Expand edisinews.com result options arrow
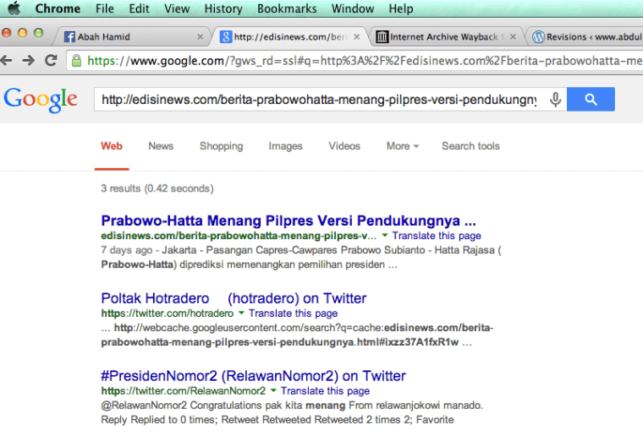The image size is (643, 436). (385, 236)
